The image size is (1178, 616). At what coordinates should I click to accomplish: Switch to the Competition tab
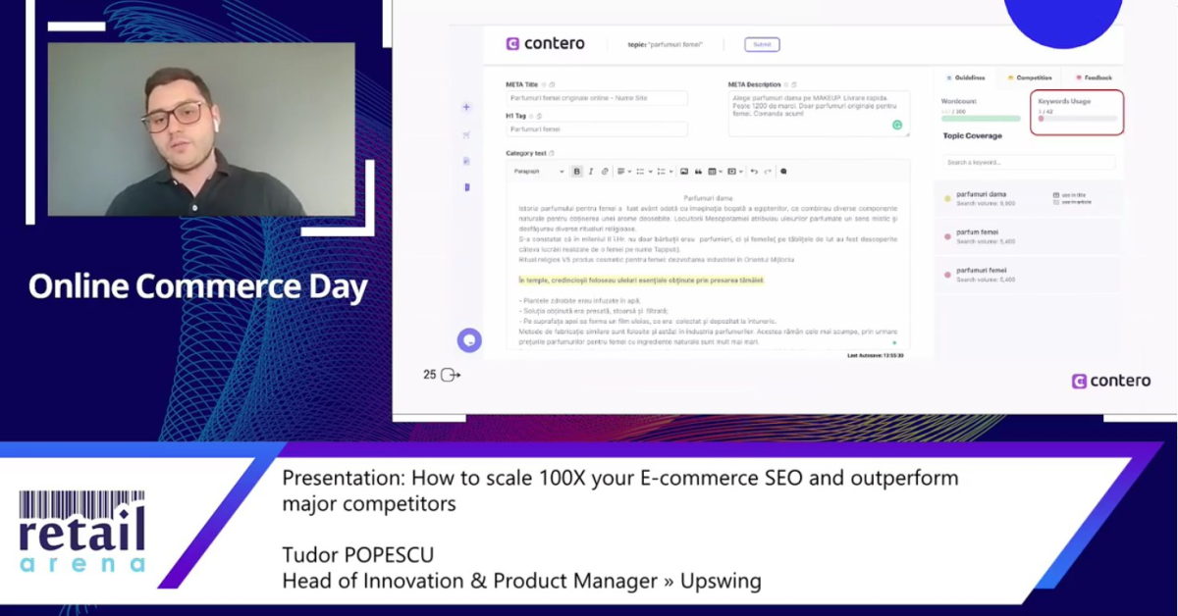click(1029, 77)
